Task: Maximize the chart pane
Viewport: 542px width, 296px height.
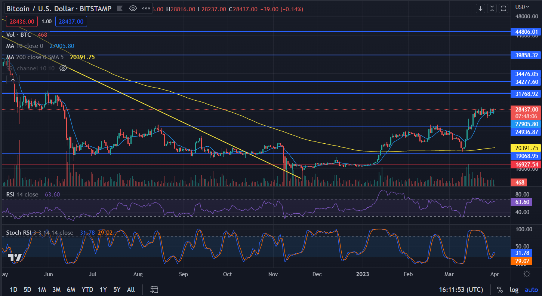Action: coord(503,8)
